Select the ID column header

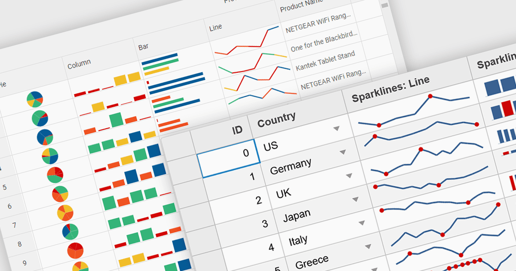coord(237,130)
